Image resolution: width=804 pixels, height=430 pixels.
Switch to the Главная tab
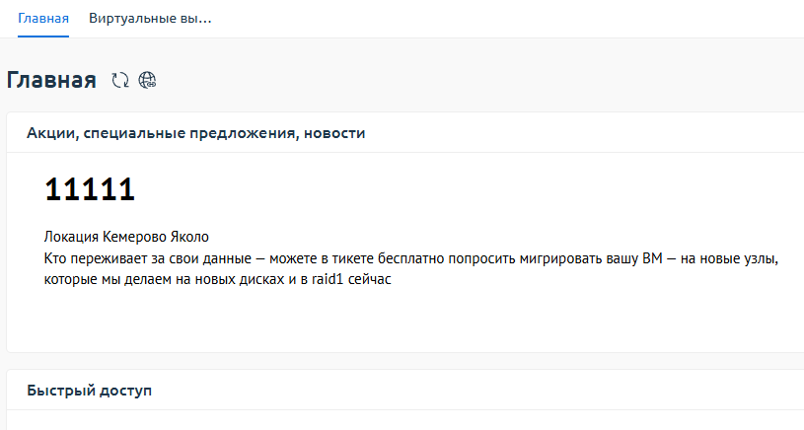tap(43, 19)
